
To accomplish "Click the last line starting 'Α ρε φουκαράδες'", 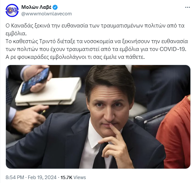I will click(75, 57).
